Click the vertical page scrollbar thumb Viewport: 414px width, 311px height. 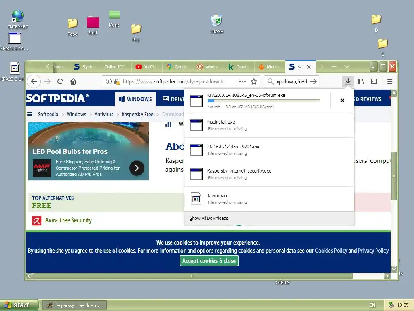pyautogui.click(x=394, y=176)
